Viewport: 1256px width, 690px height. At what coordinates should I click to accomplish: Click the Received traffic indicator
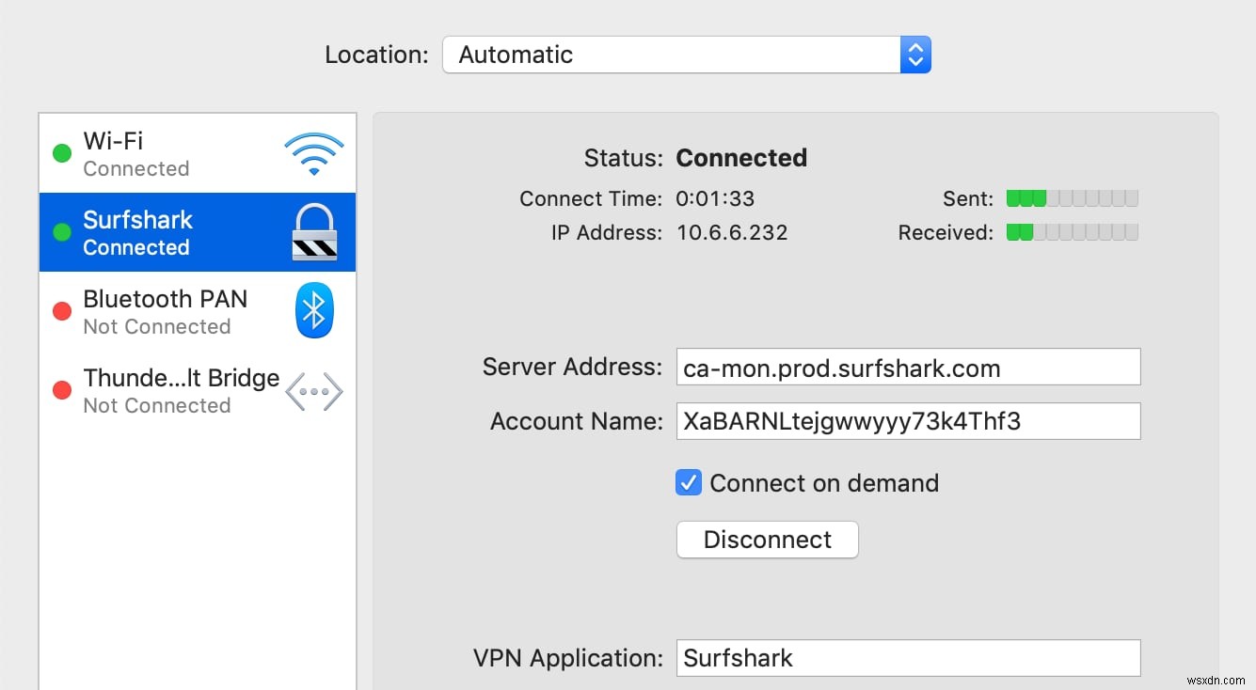point(1072,232)
